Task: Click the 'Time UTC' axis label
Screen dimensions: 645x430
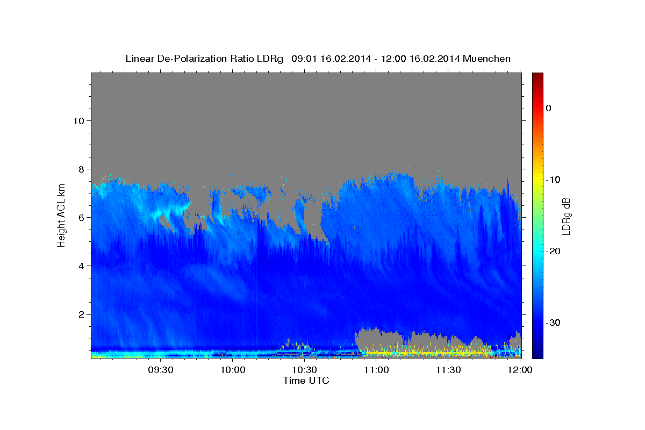Action: (306, 381)
